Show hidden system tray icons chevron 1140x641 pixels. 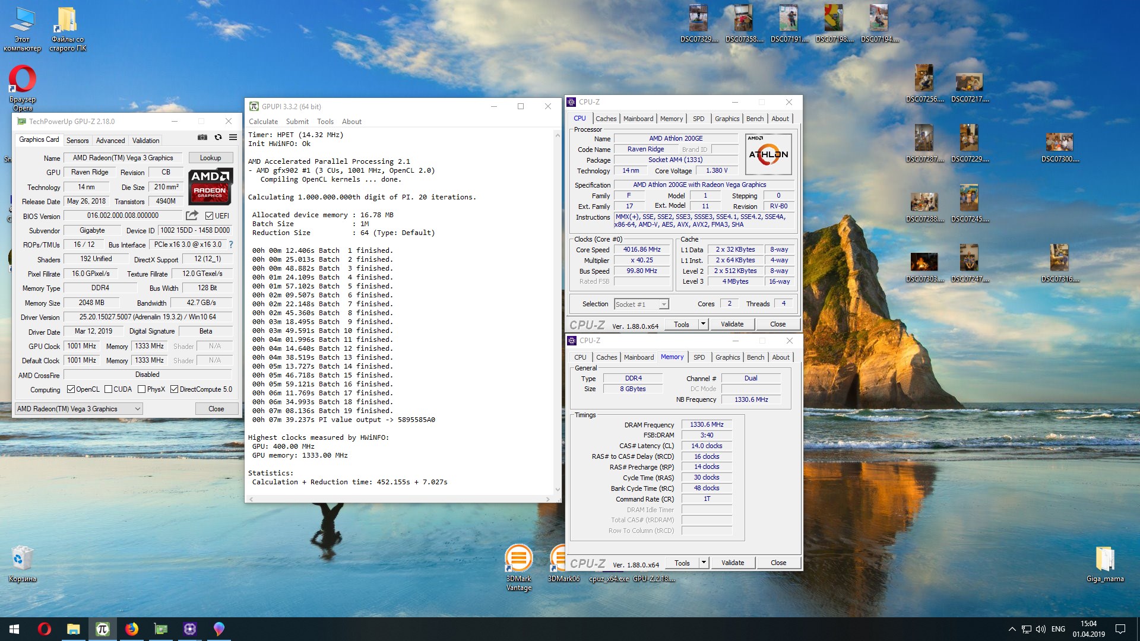click(1012, 629)
